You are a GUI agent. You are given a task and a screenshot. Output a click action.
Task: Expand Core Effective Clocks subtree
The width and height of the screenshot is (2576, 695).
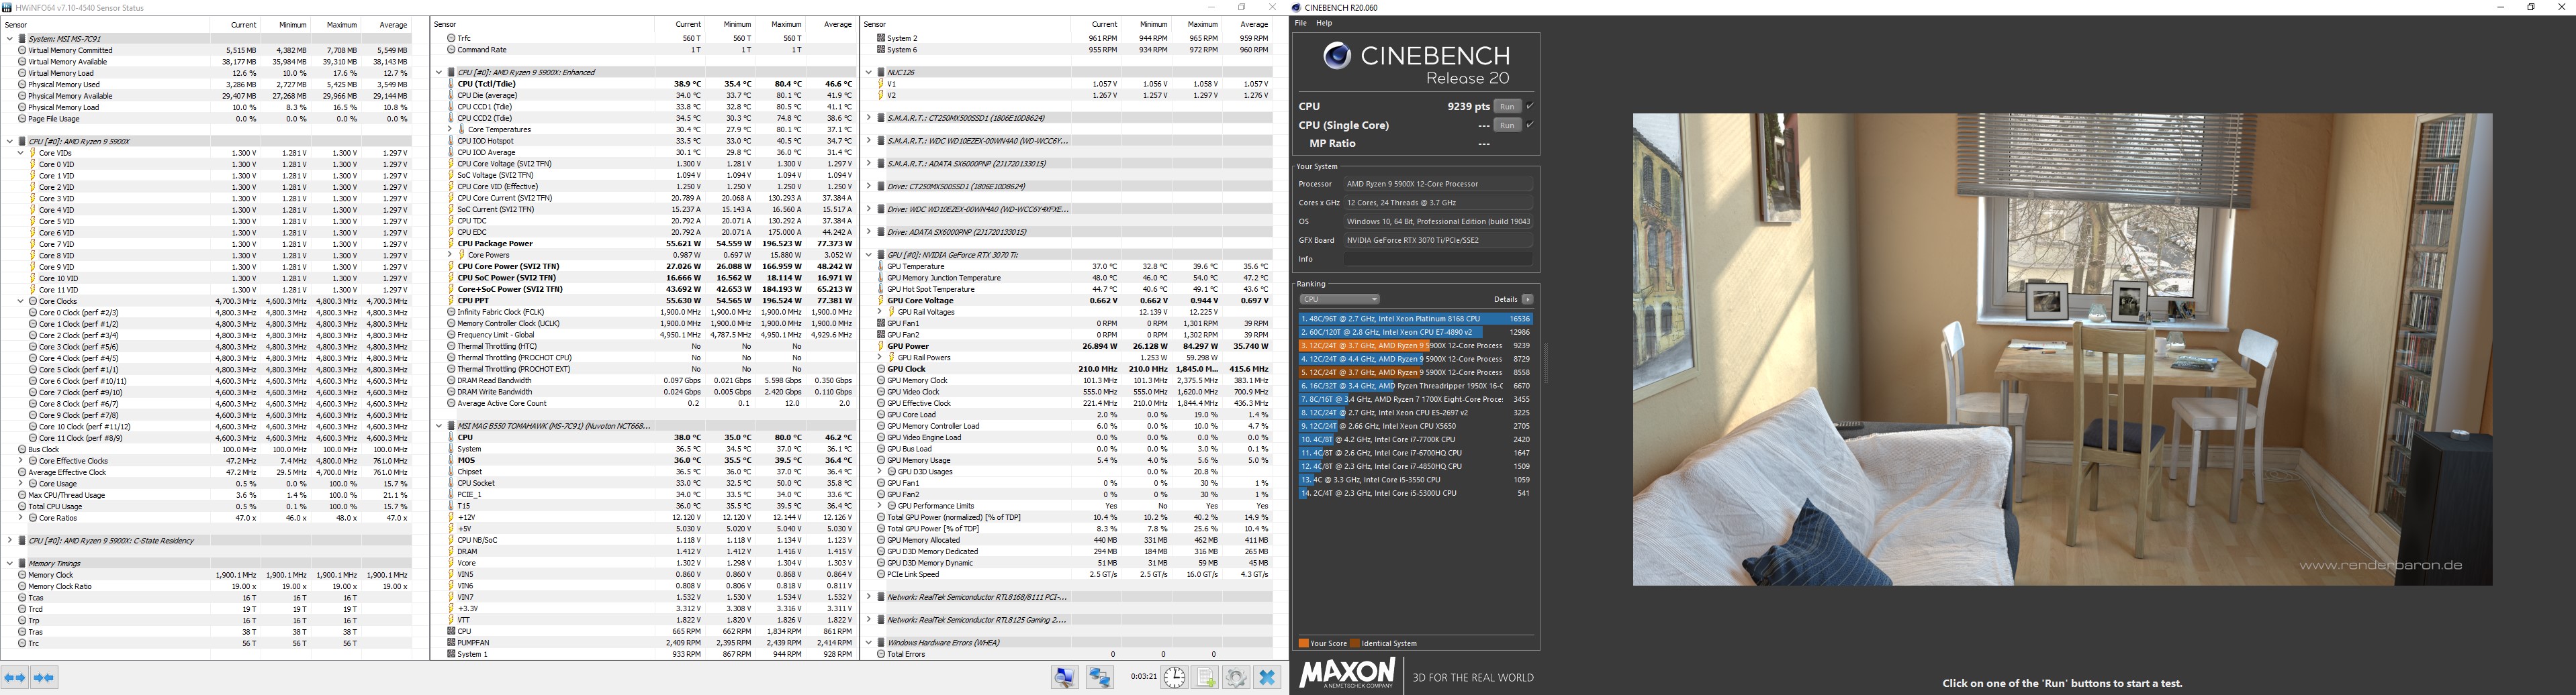pyautogui.click(x=20, y=462)
